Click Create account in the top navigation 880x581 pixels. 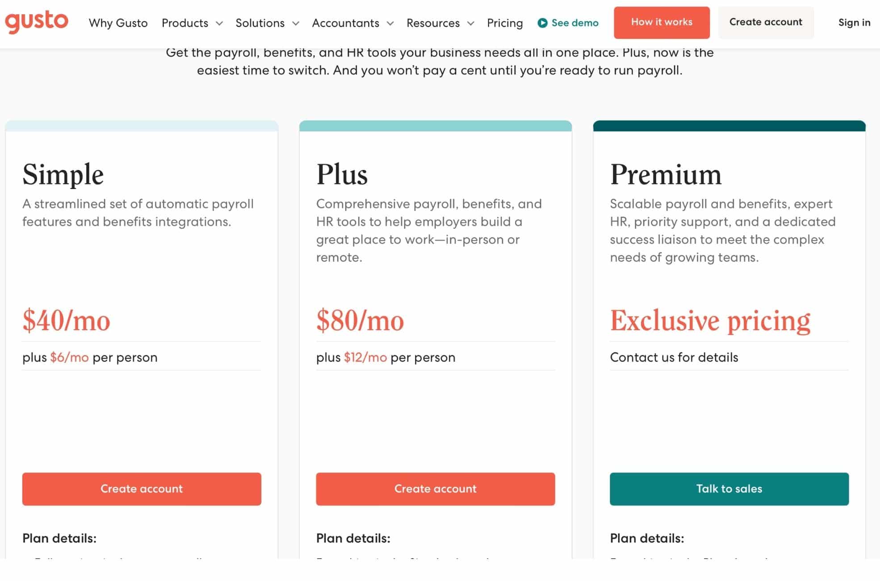pos(766,22)
